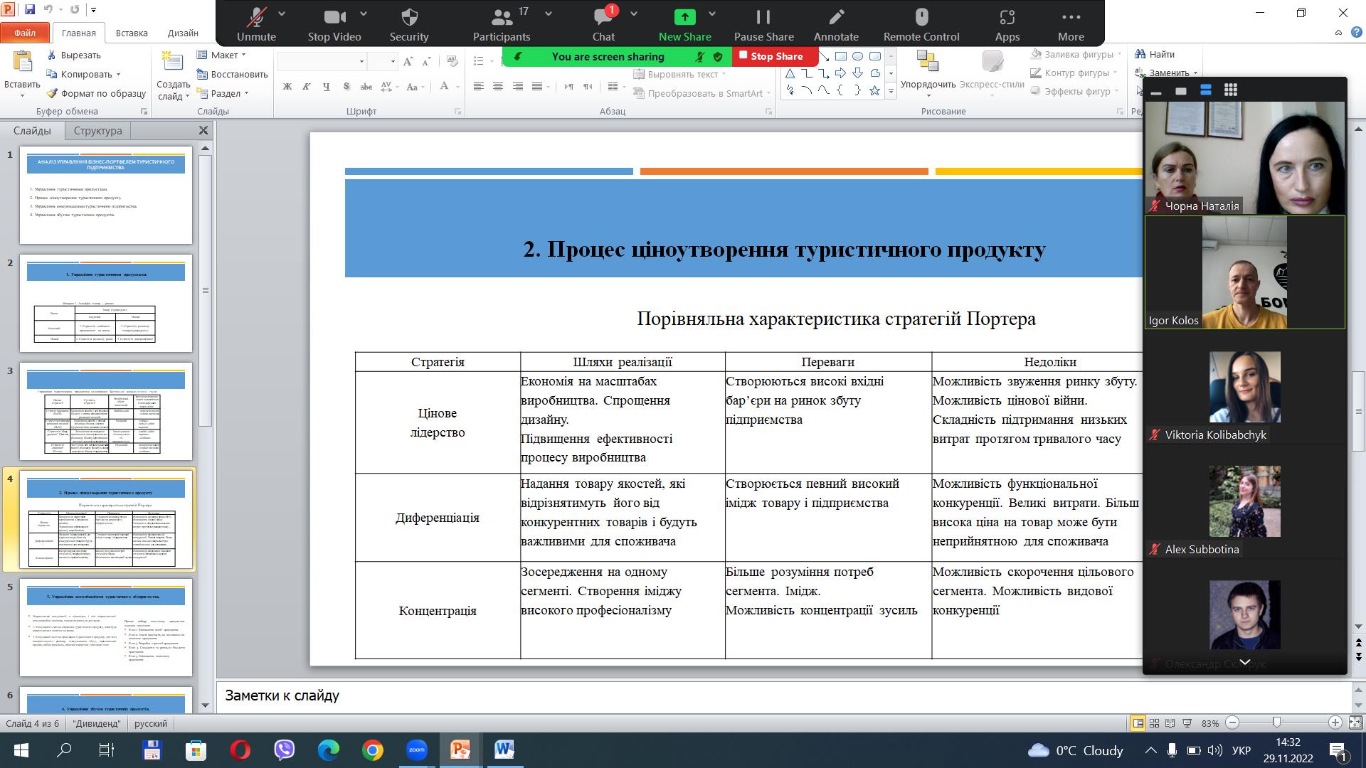This screenshot has width=1366, height=768.
Task: Open the Макет layout dropdown
Action: (228, 55)
